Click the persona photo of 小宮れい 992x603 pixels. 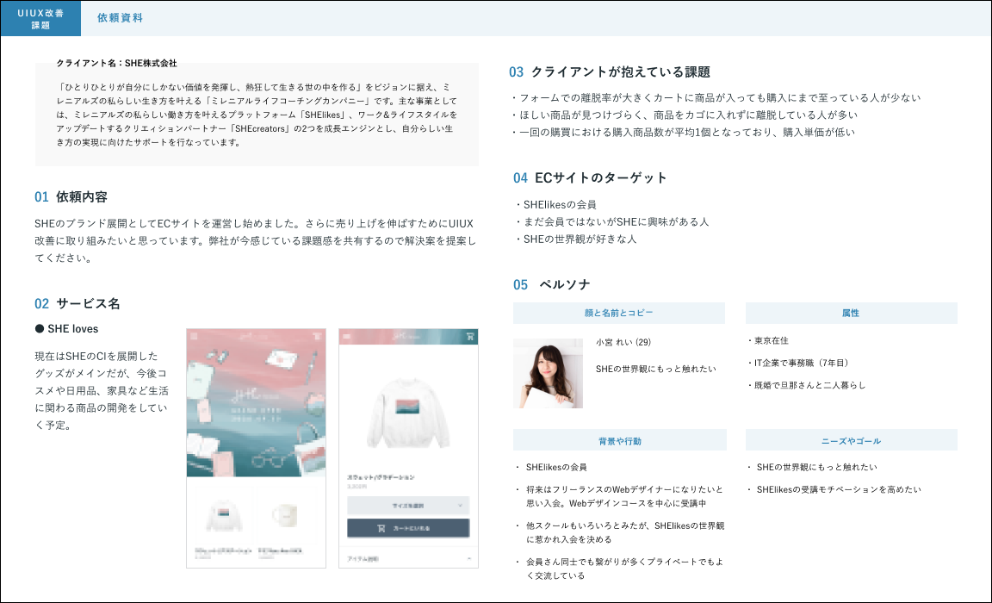click(x=548, y=373)
